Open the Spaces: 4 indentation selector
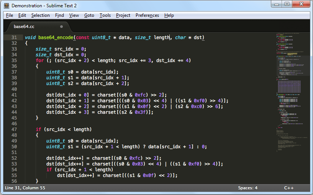The height and width of the screenshot is (195, 313). click(247, 188)
